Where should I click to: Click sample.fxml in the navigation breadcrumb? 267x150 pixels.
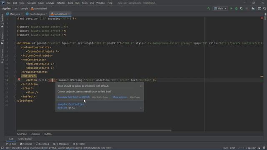(x=39, y=8)
